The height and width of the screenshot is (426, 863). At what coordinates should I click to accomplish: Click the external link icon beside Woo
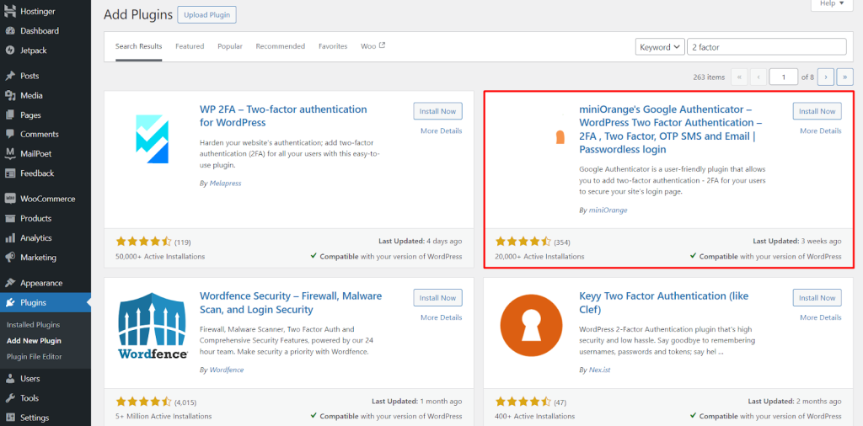382,45
